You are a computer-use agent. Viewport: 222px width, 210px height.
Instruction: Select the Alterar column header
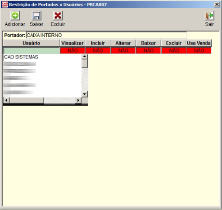[123, 43]
